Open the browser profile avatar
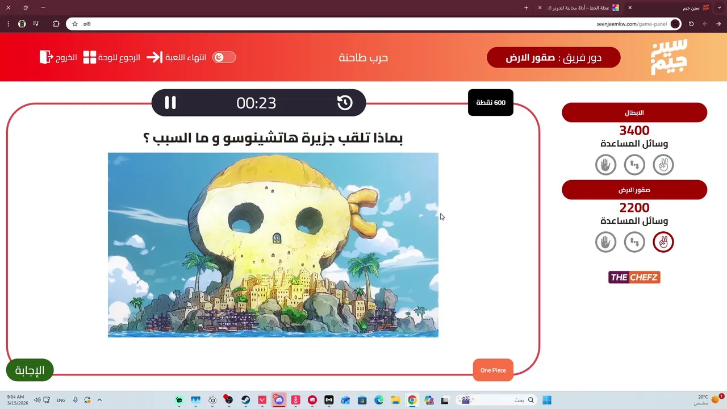This screenshot has height=409, width=727. [x=22, y=24]
